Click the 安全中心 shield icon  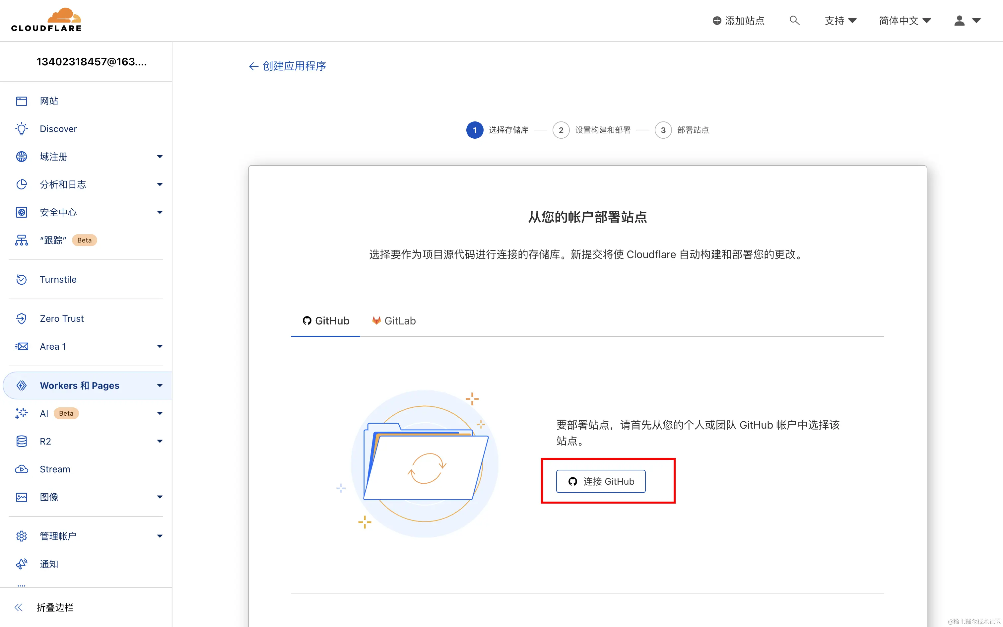pyautogui.click(x=22, y=212)
